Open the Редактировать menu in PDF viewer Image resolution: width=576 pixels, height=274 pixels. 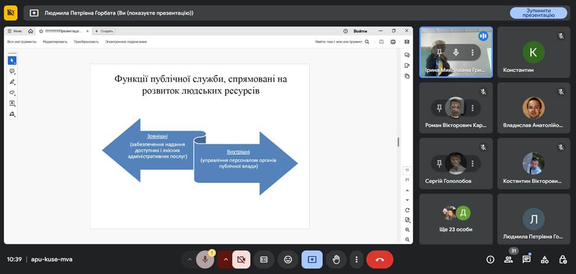[x=55, y=42]
